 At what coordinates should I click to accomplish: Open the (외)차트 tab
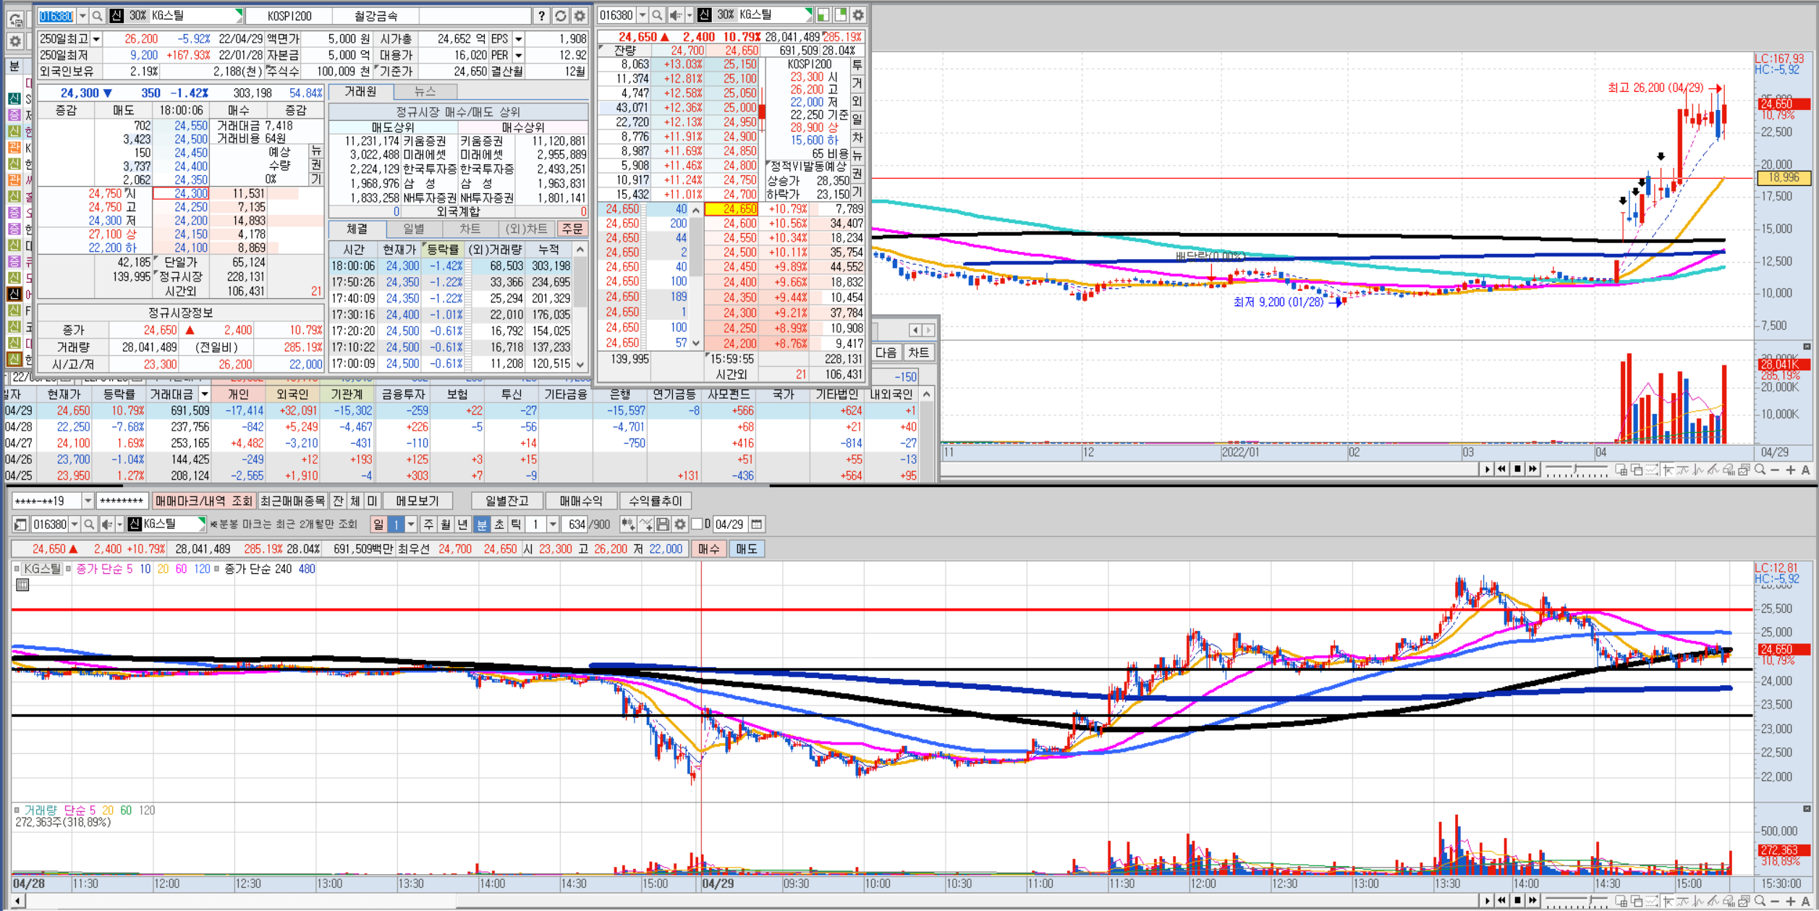click(x=527, y=229)
